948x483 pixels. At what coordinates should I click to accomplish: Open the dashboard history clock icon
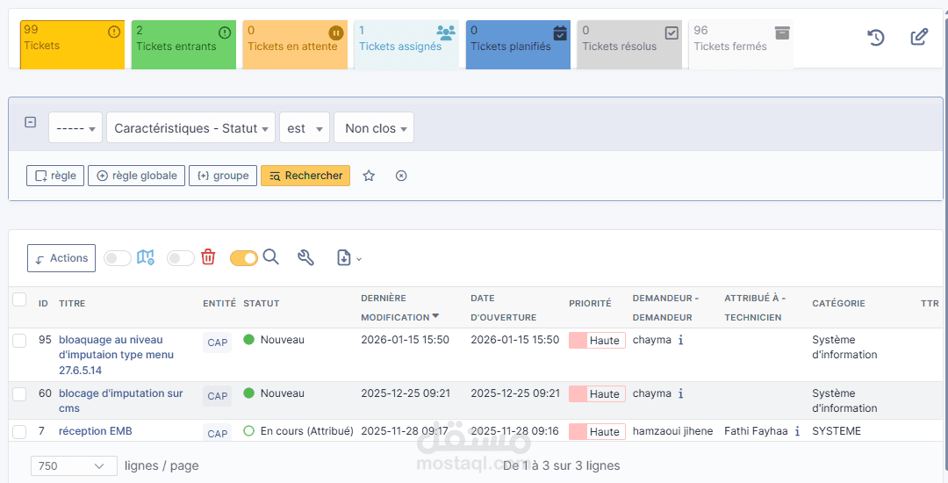pos(876,38)
